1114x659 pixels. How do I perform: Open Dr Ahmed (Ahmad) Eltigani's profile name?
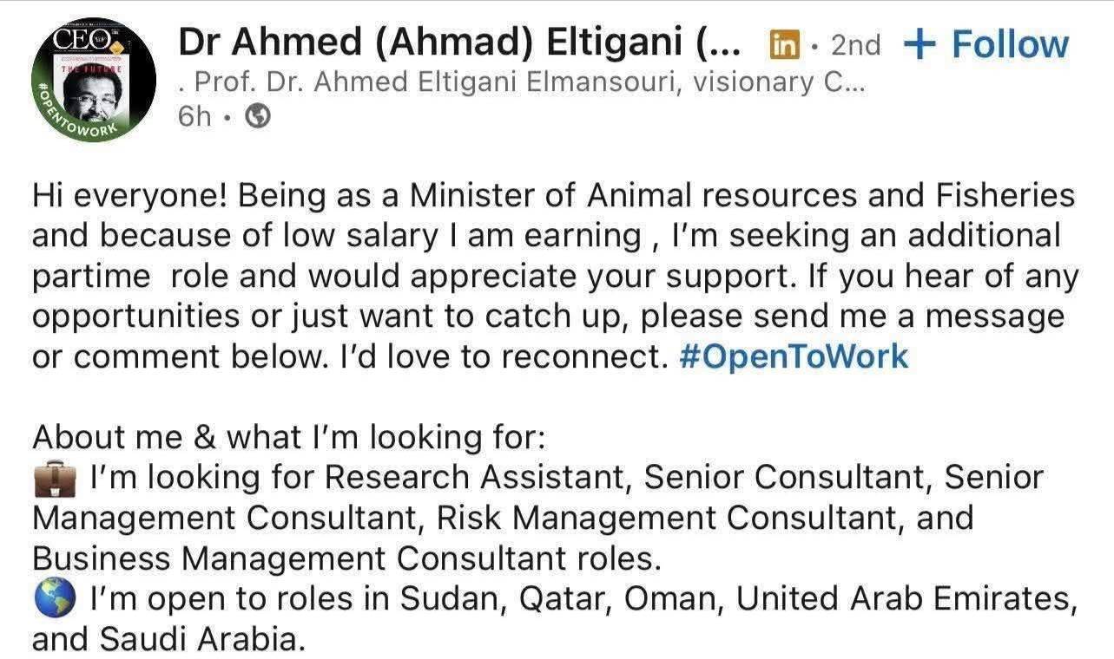click(x=441, y=43)
